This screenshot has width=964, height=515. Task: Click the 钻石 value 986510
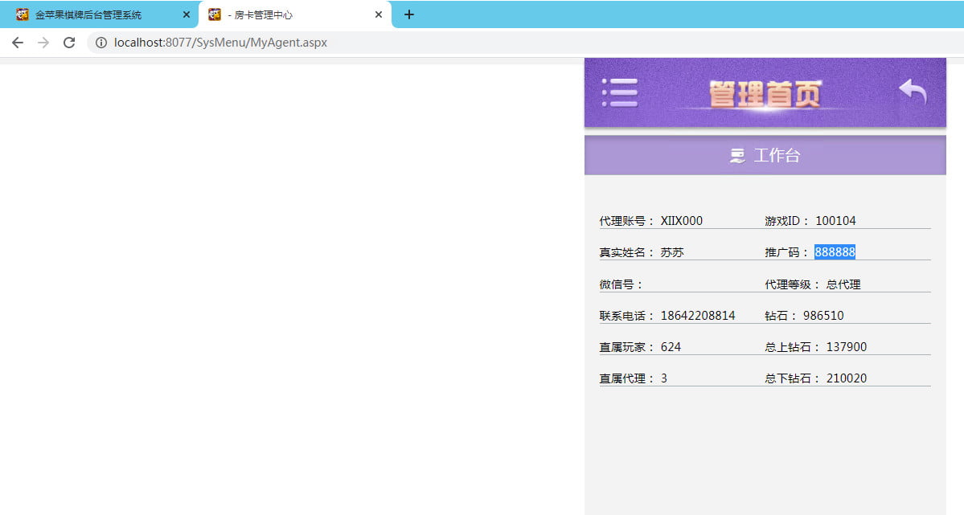(x=822, y=316)
